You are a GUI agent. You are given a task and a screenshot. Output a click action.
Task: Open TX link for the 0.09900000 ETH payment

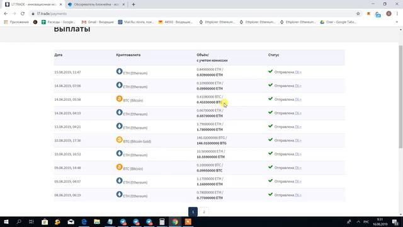(298, 86)
